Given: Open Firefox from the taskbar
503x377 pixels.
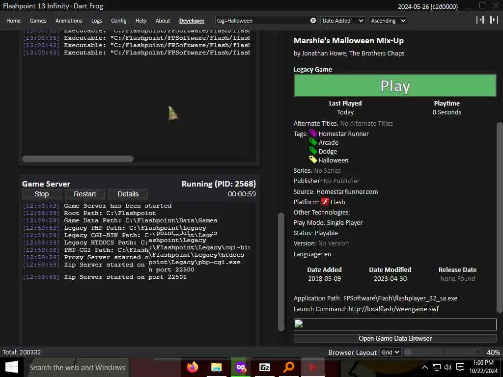Looking at the screenshot, I should [x=193, y=367].
